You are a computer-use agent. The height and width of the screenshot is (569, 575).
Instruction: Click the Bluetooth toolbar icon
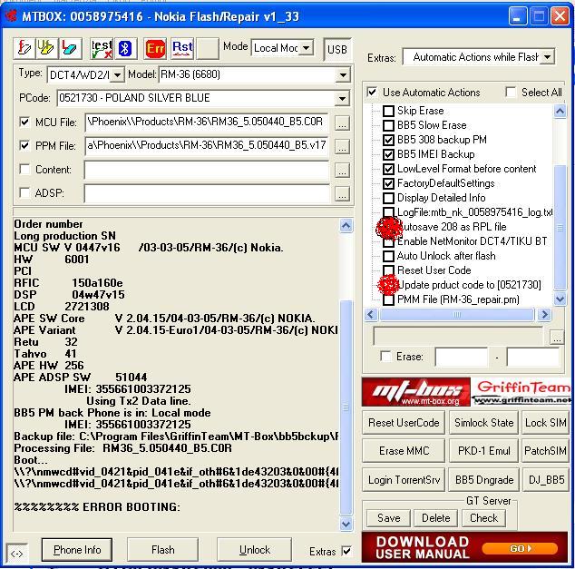click(x=126, y=48)
